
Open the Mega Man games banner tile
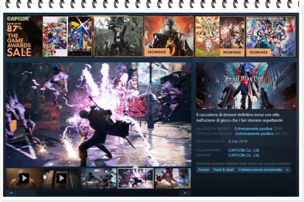tap(67, 36)
